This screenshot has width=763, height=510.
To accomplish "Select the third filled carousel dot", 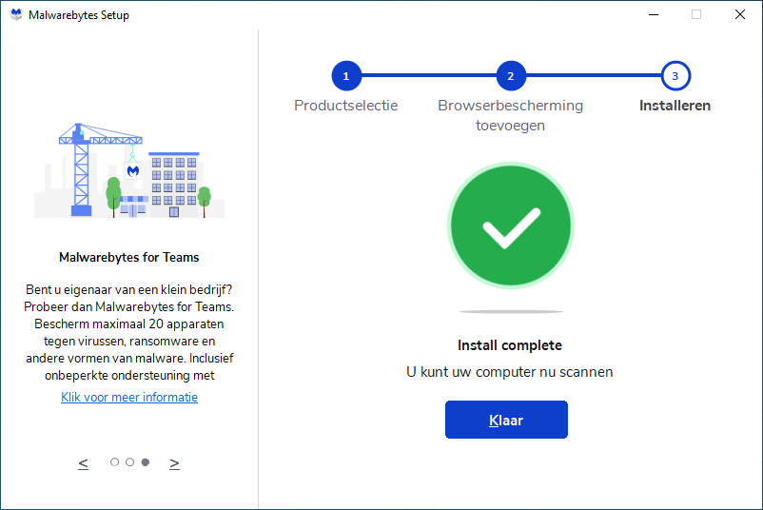I will (x=145, y=461).
